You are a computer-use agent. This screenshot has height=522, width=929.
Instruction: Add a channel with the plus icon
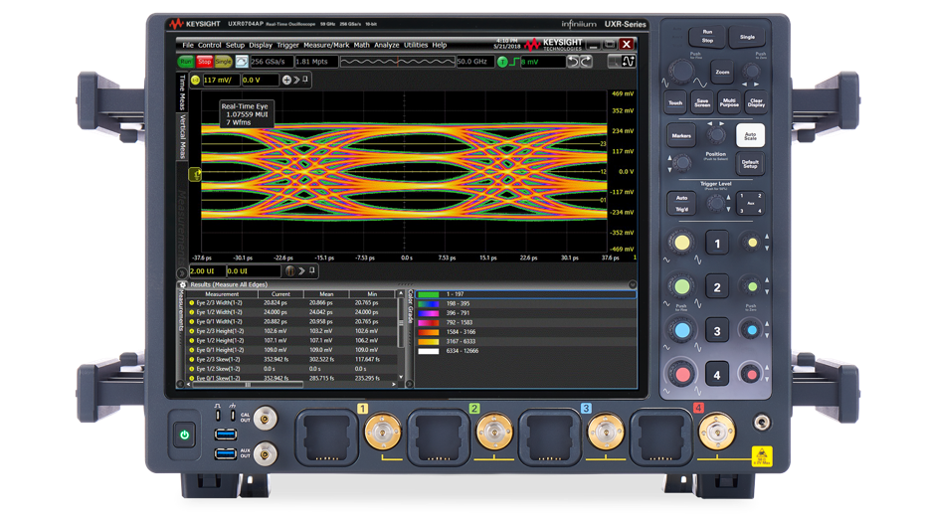(x=286, y=80)
